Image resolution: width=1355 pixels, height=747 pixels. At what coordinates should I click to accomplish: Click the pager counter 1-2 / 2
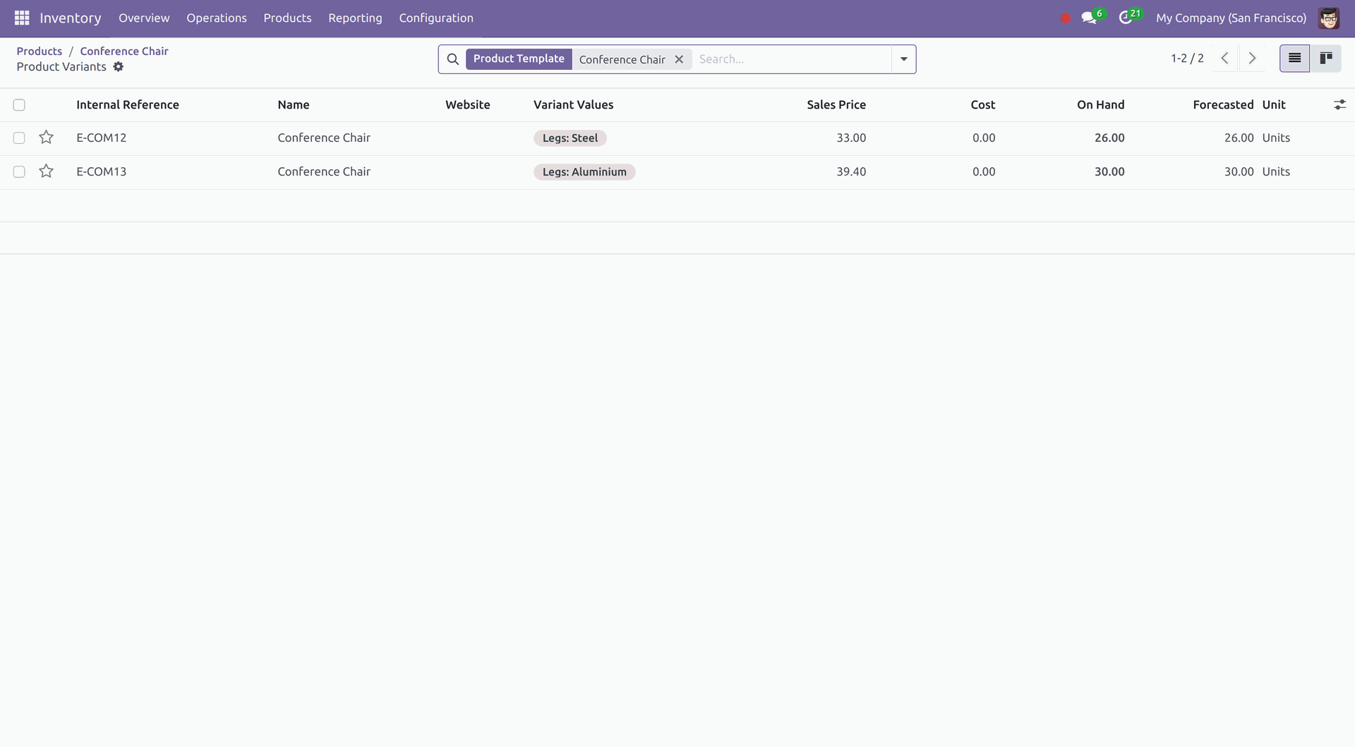click(1187, 59)
